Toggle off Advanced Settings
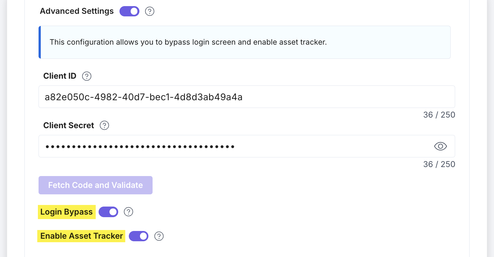 129,11
